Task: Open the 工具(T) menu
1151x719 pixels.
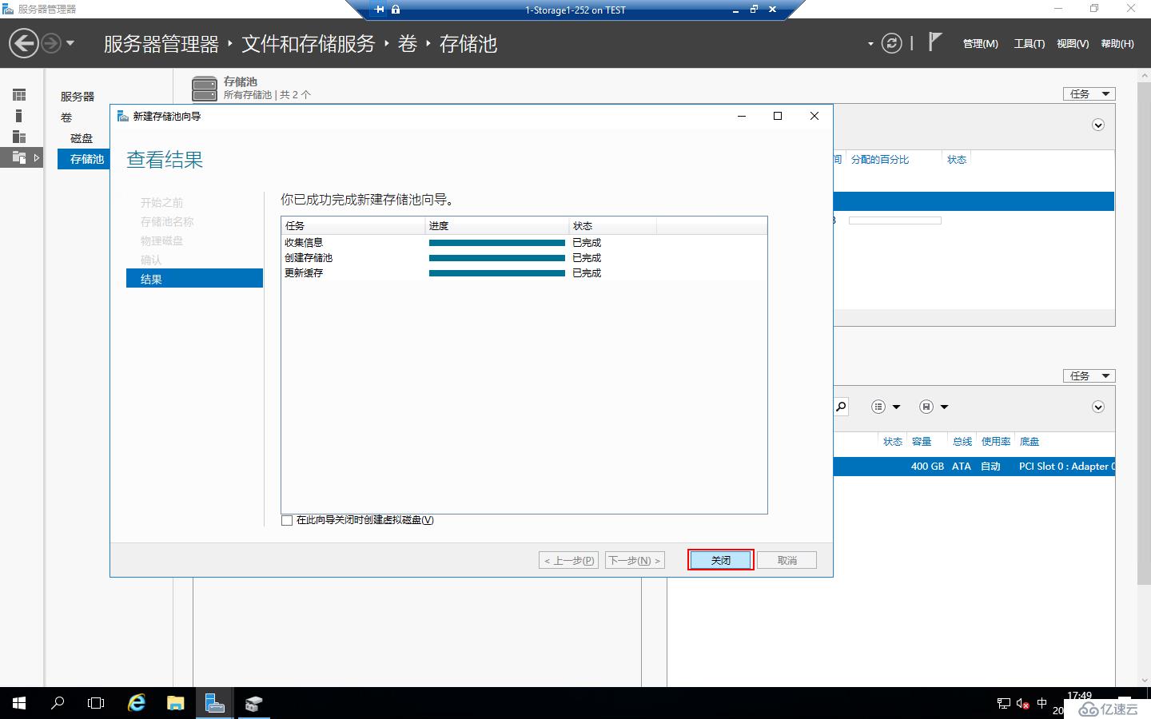Action: (1030, 44)
